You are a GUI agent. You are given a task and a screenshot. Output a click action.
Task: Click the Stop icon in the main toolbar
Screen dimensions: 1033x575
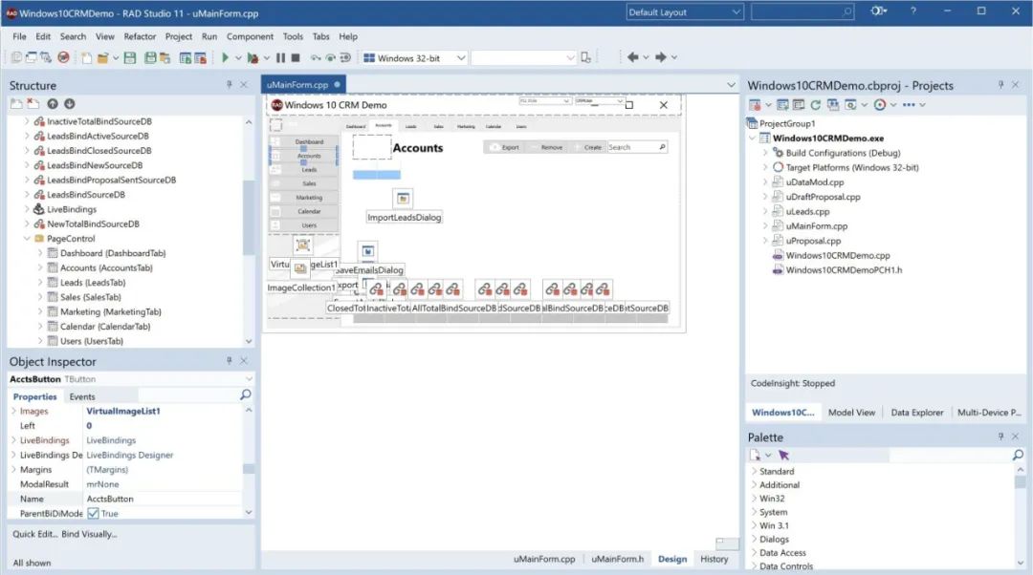[x=296, y=58]
